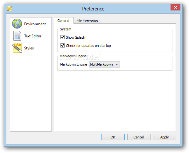Apply changes with the Apply button
The height and width of the screenshot is (153, 189).
point(164,137)
